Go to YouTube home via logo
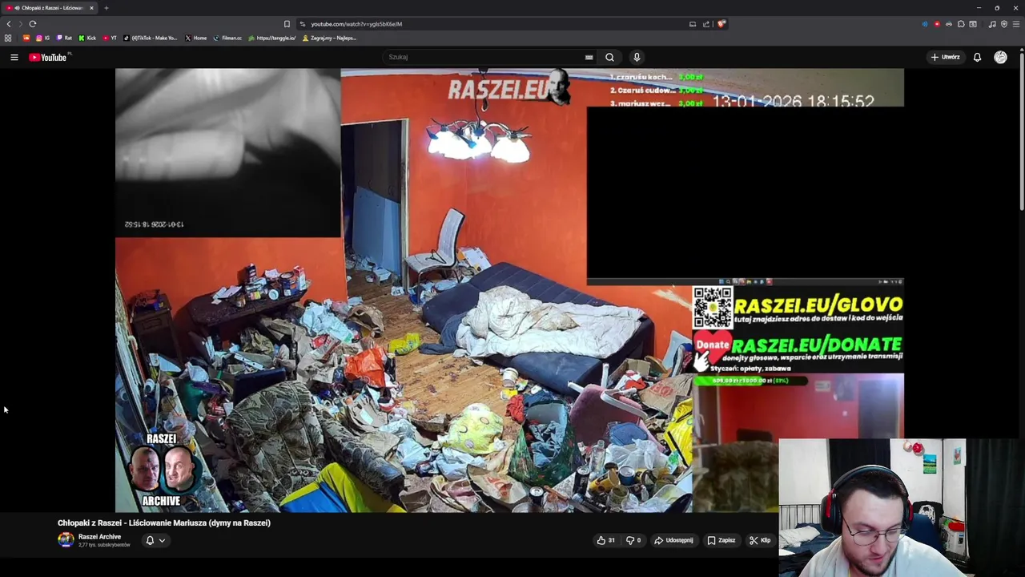Image resolution: width=1025 pixels, height=577 pixels. point(48,57)
